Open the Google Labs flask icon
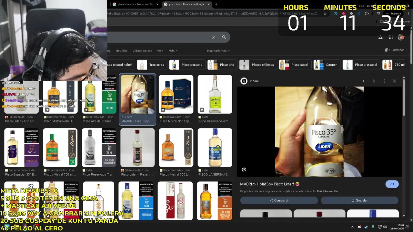 380,37
